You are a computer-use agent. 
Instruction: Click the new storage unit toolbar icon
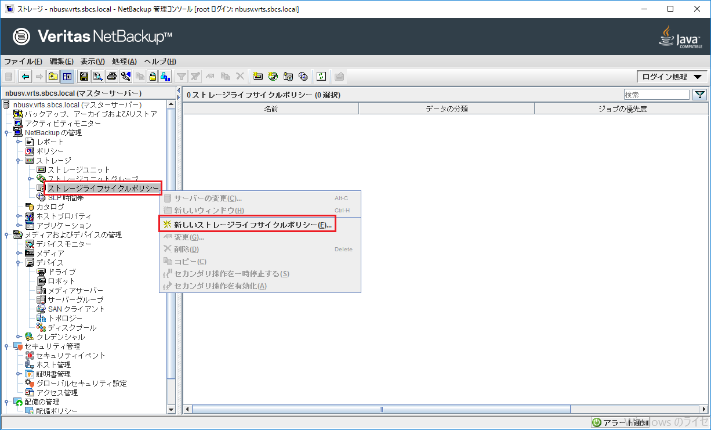tap(259, 77)
